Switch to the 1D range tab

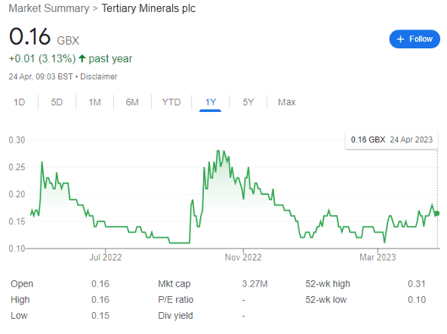click(x=20, y=102)
